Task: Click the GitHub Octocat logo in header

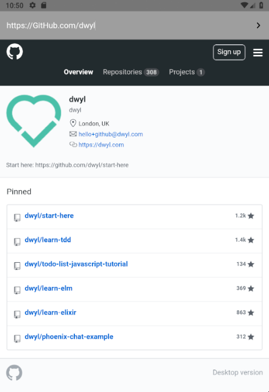Action: (15, 51)
